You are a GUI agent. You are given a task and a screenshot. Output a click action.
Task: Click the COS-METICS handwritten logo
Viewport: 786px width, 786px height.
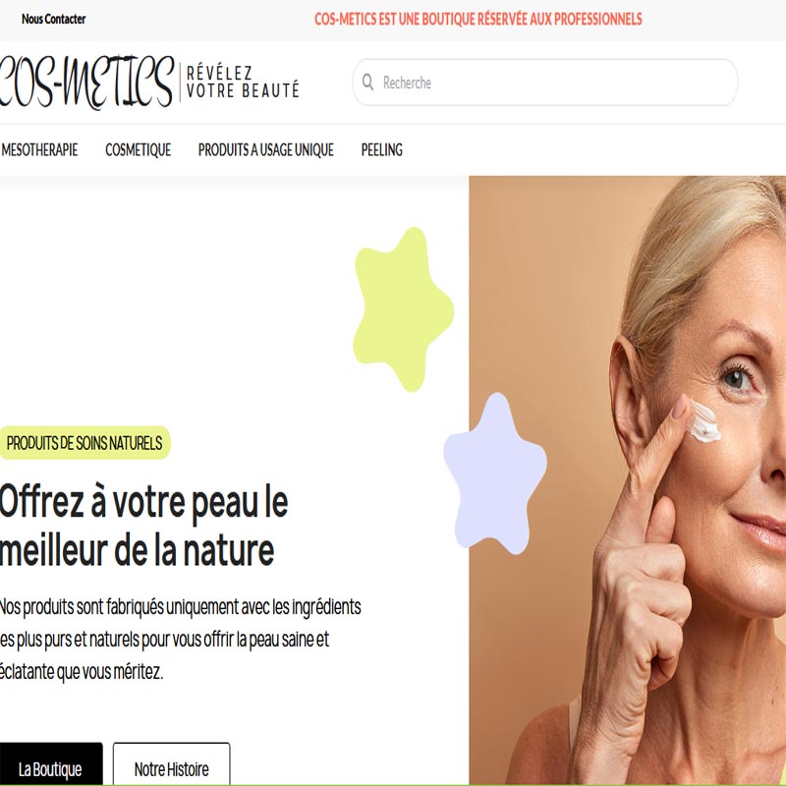[x=86, y=83]
